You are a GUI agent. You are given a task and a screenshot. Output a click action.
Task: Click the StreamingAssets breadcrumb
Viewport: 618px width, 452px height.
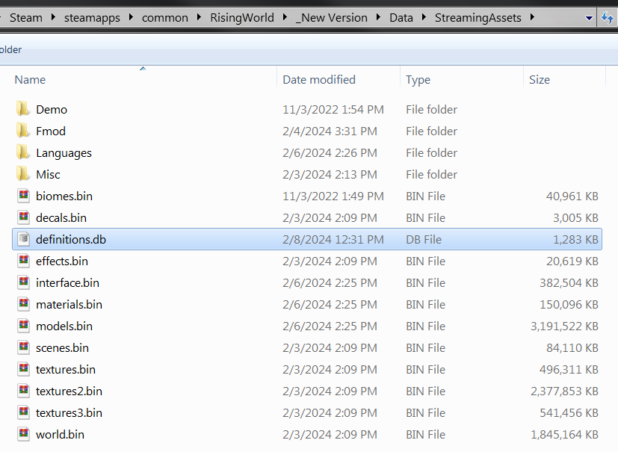pos(478,18)
